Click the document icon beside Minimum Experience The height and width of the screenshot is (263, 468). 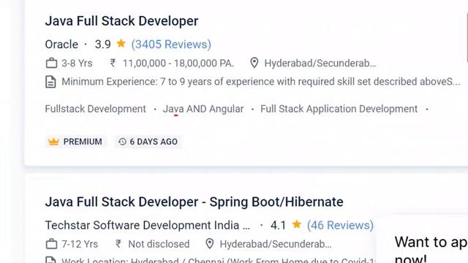(x=50, y=82)
